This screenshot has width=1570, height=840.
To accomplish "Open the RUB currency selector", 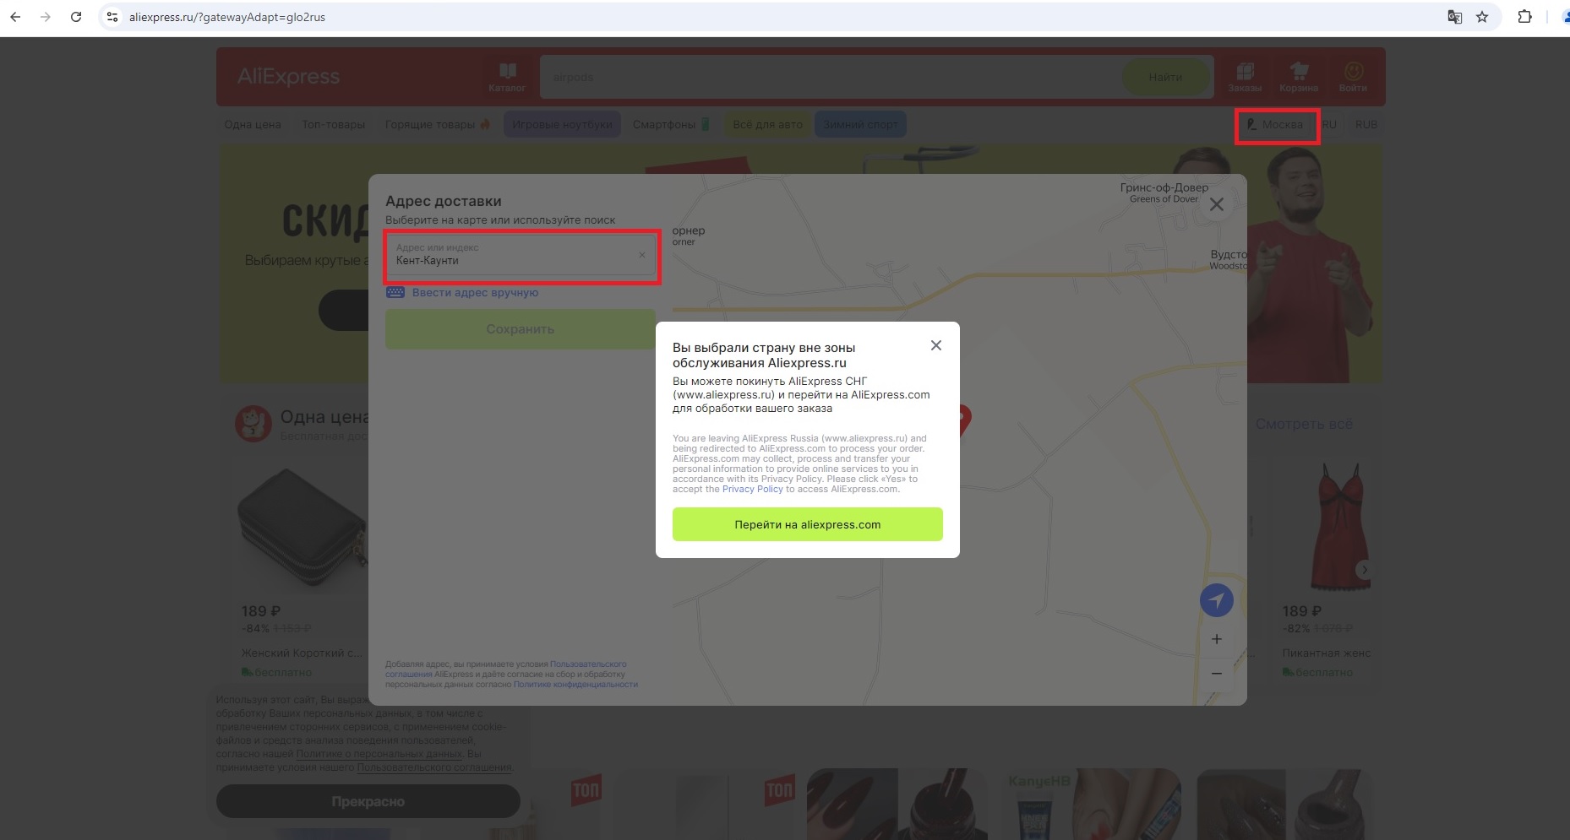I will 1366,124.
